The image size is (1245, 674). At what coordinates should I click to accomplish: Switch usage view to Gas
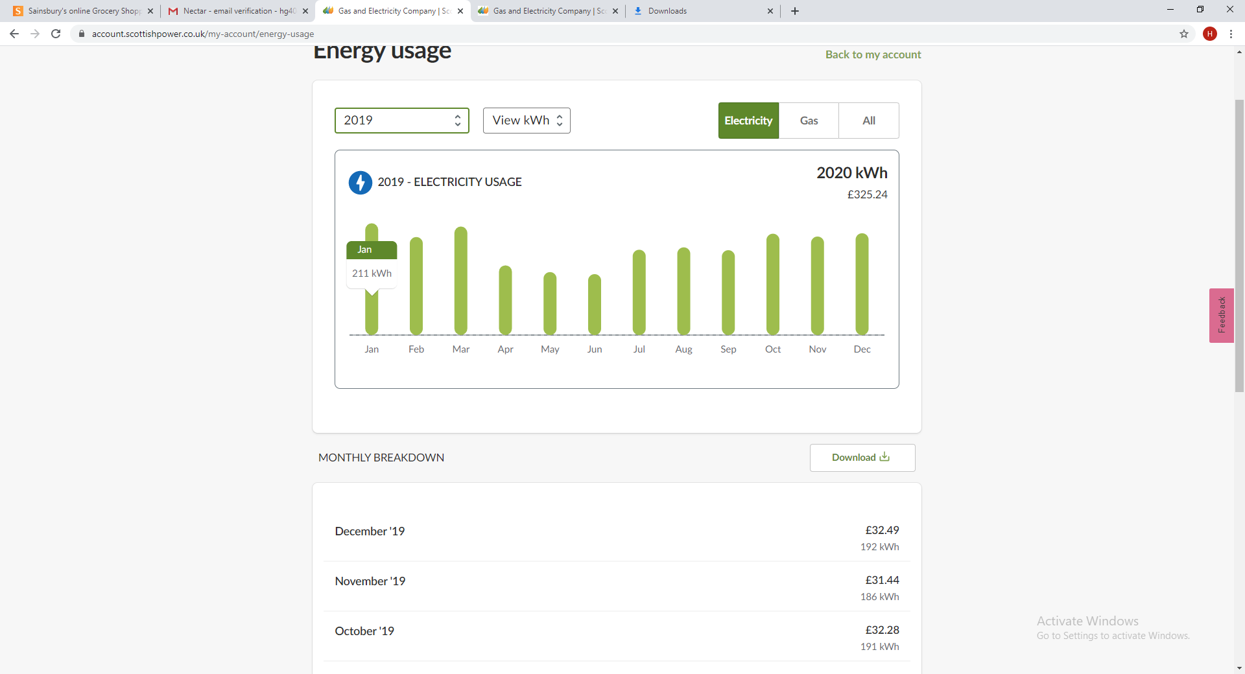pos(809,121)
